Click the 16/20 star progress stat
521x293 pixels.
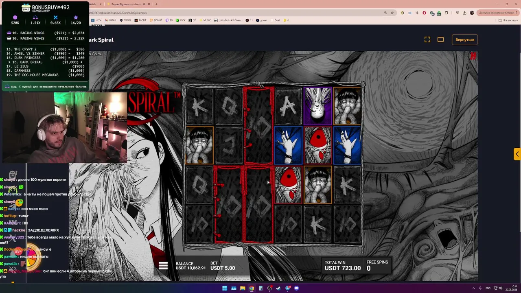point(76,20)
